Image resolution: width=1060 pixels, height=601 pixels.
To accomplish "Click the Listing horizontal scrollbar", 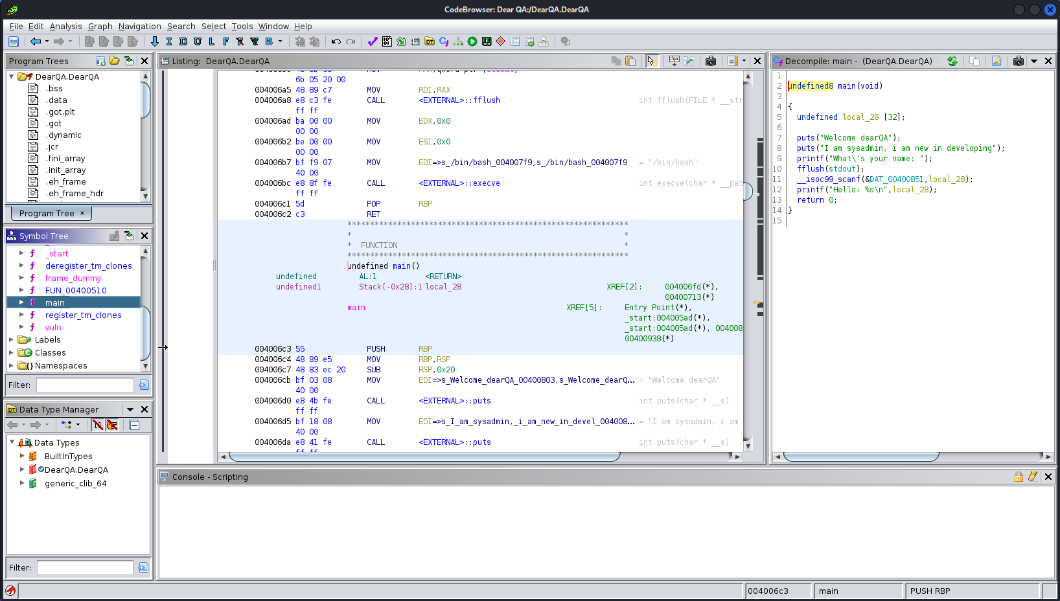I will pyautogui.click(x=424, y=457).
